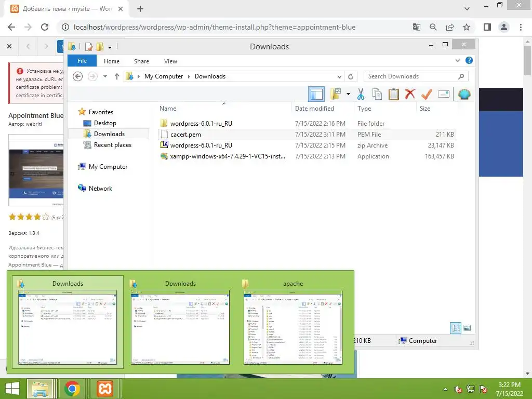Screen dimensions: 532x399
Task: Click the Cut scissors icon in Explorer toolbar
Action: 361,95
